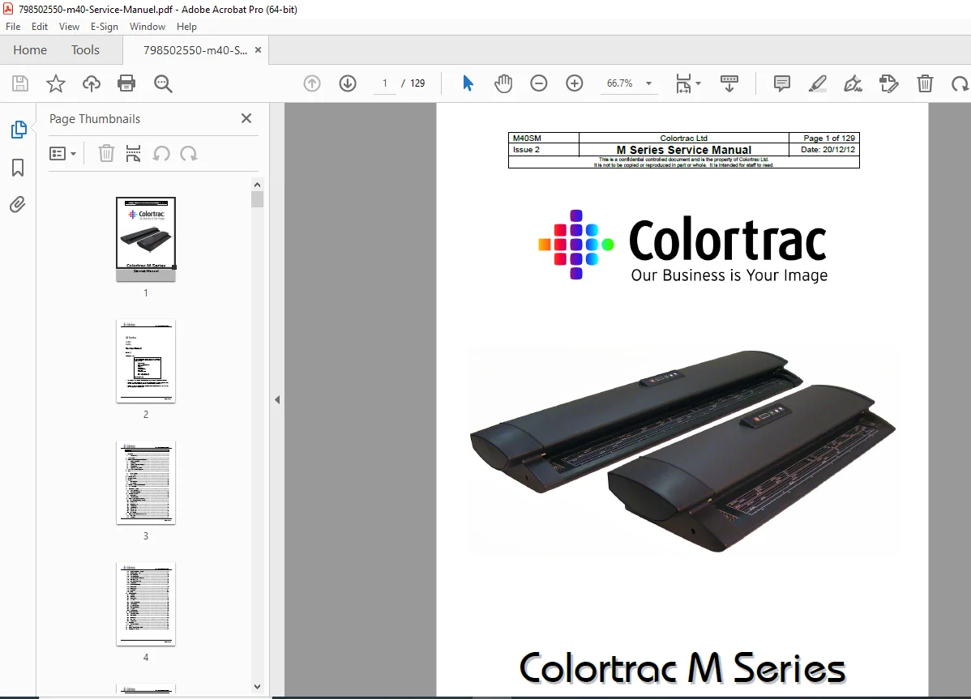The width and height of the screenshot is (971, 699).
Task: Rotate thumbnail page counterclockwise
Action: coord(161,153)
